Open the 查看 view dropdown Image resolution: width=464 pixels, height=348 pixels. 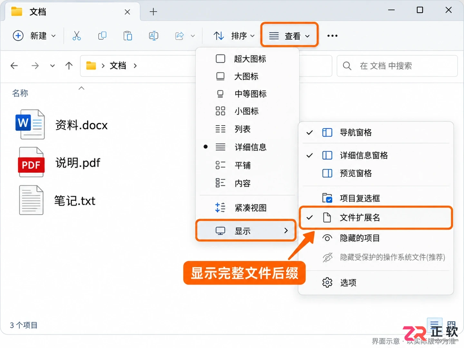coord(289,36)
